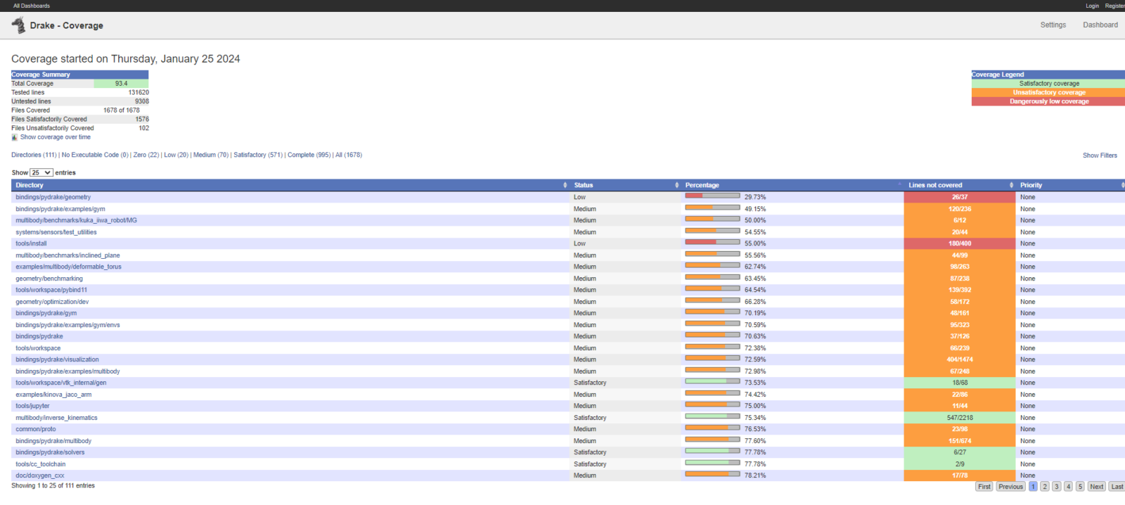Open the Show entries count dropdown
Screen dimensions: 1125x505
click(41, 172)
